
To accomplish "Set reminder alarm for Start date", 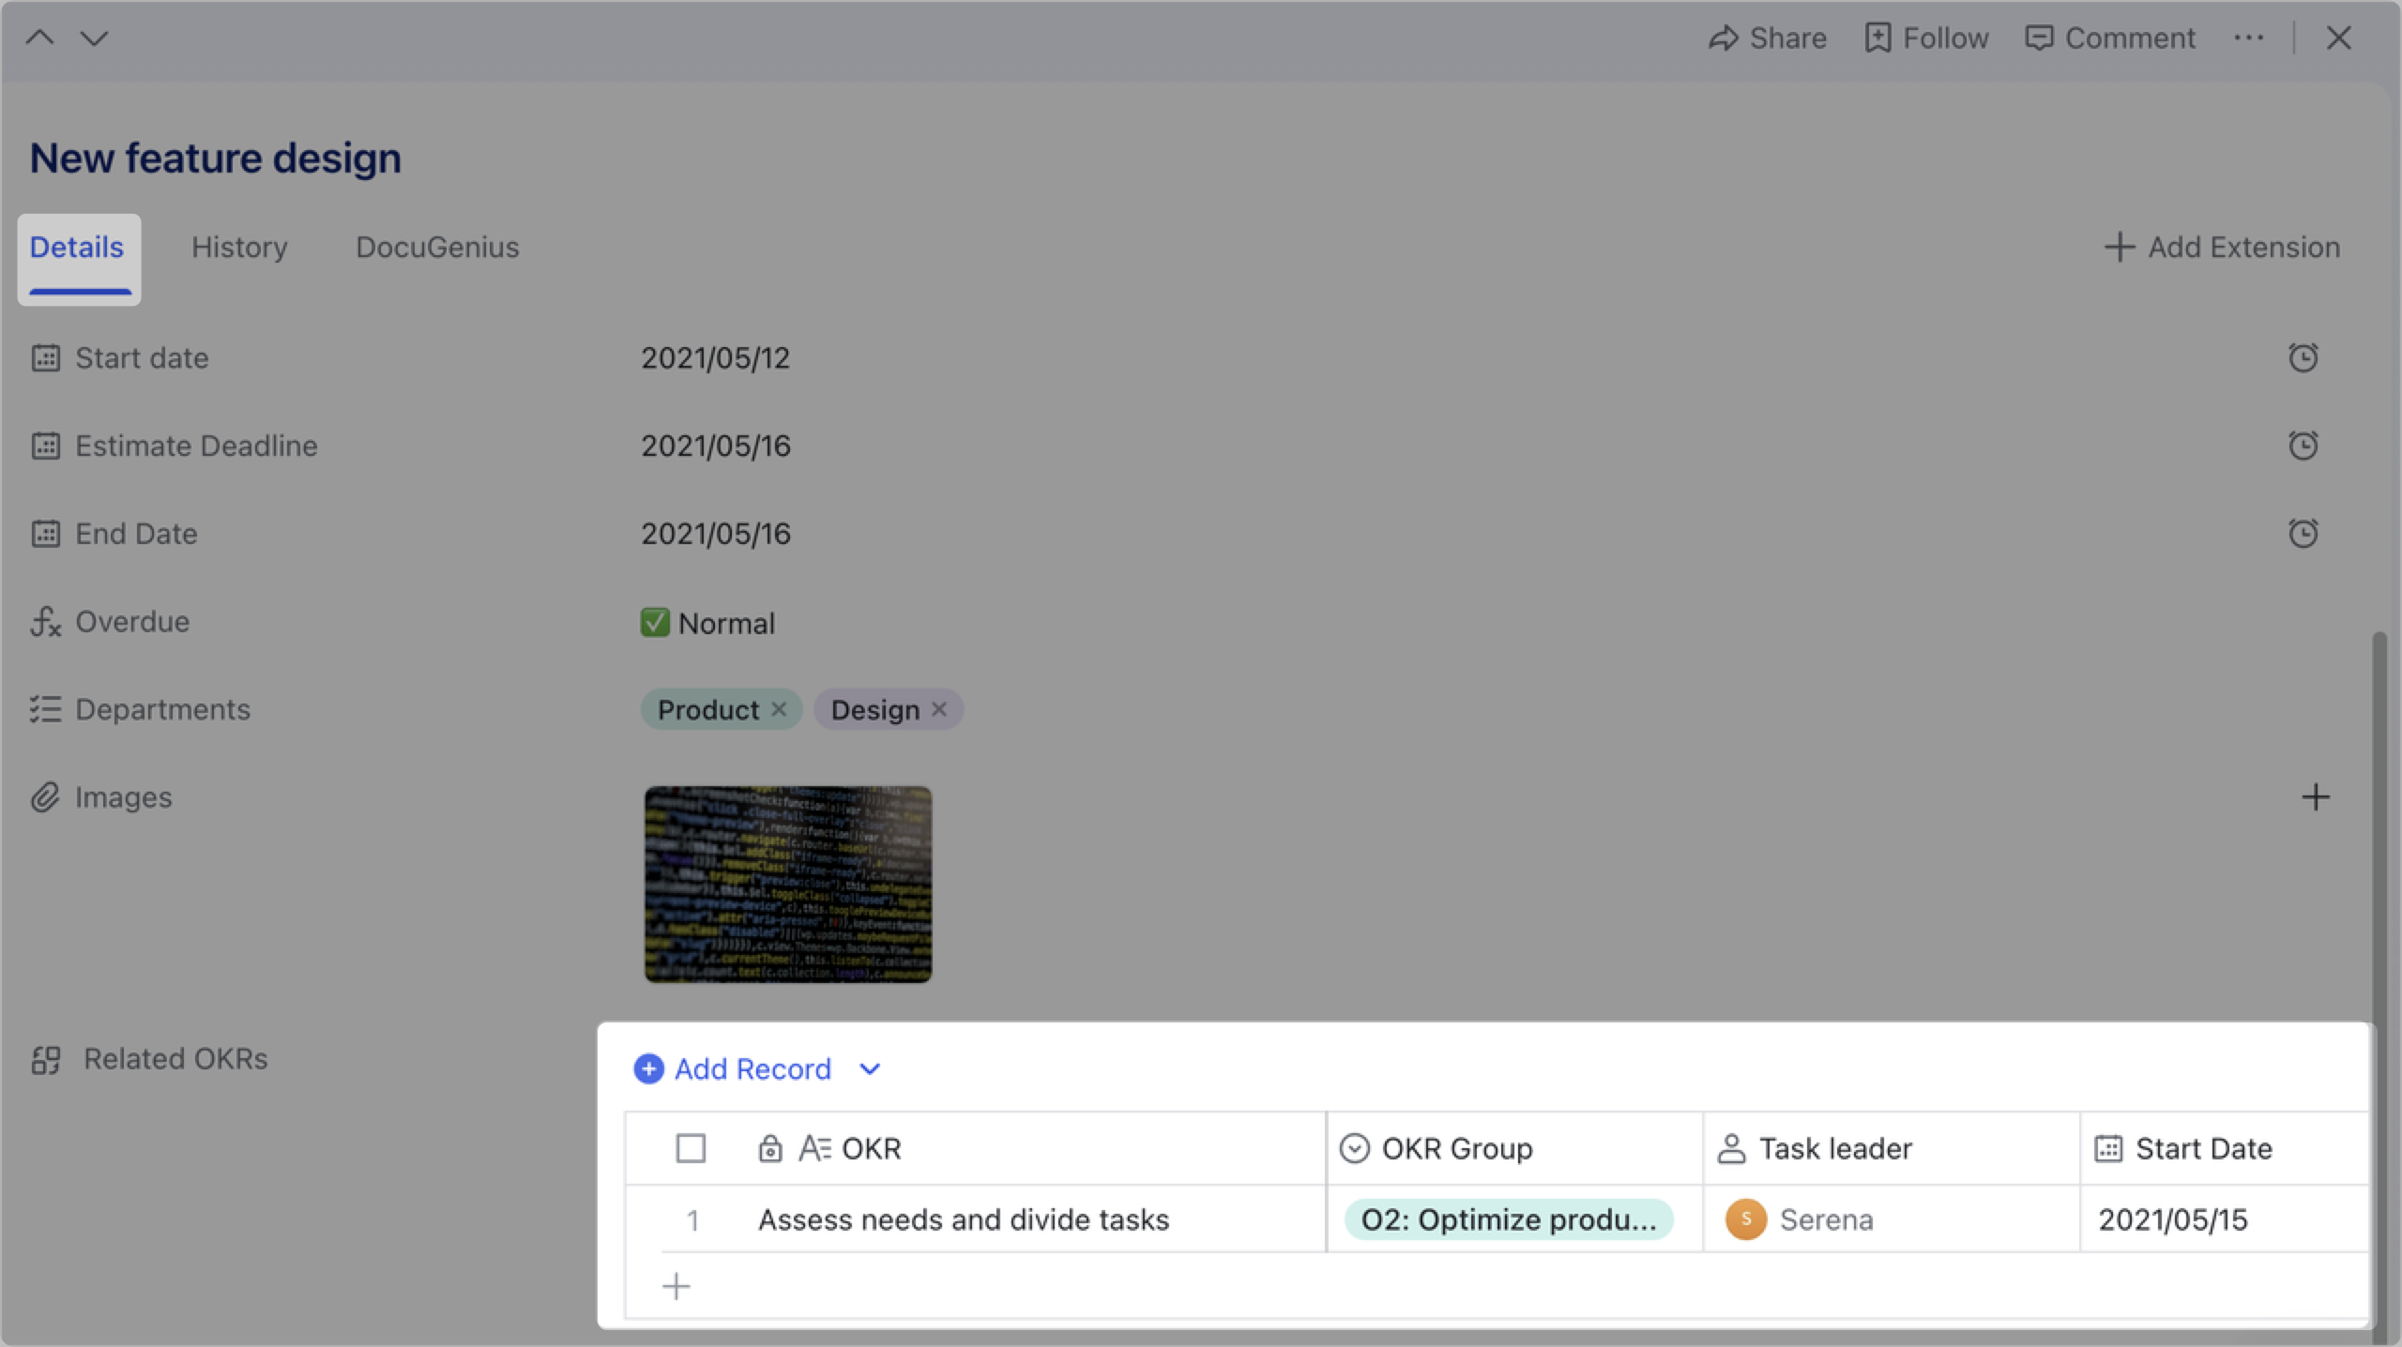I will pos(2303,357).
